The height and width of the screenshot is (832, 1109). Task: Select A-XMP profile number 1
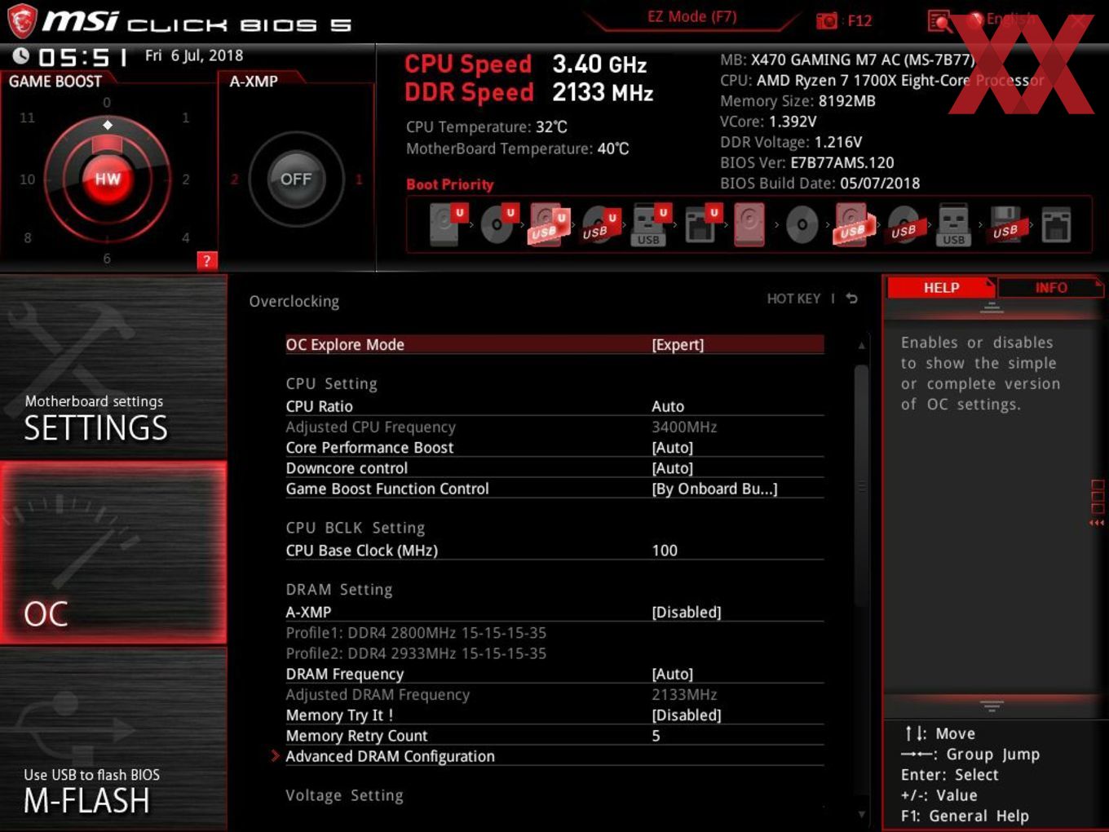[x=359, y=179]
